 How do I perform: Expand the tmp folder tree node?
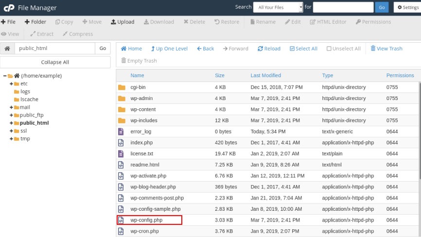11,138
